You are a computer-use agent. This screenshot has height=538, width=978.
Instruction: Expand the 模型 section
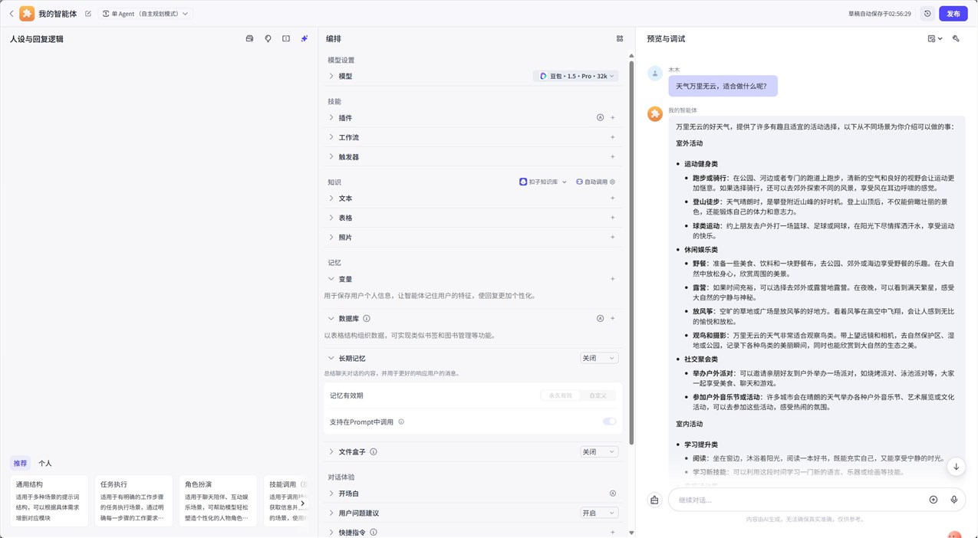click(331, 76)
